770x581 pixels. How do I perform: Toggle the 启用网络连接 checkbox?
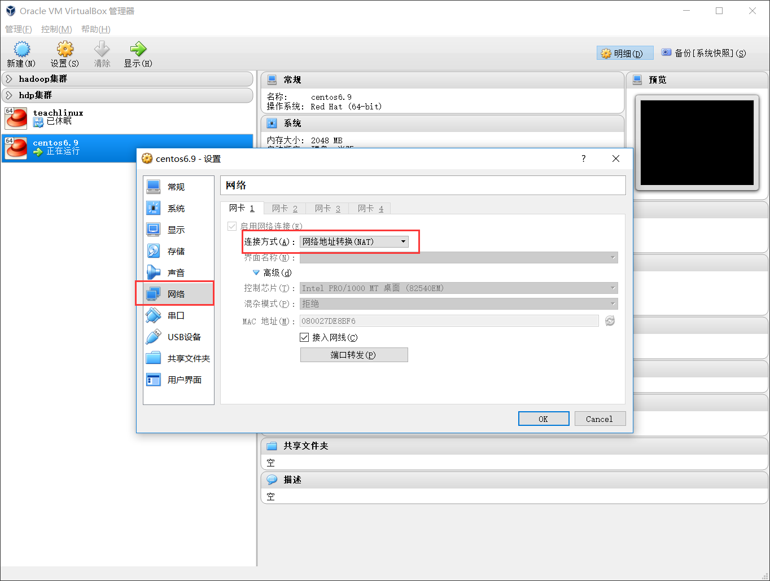click(x=232, y=226)
